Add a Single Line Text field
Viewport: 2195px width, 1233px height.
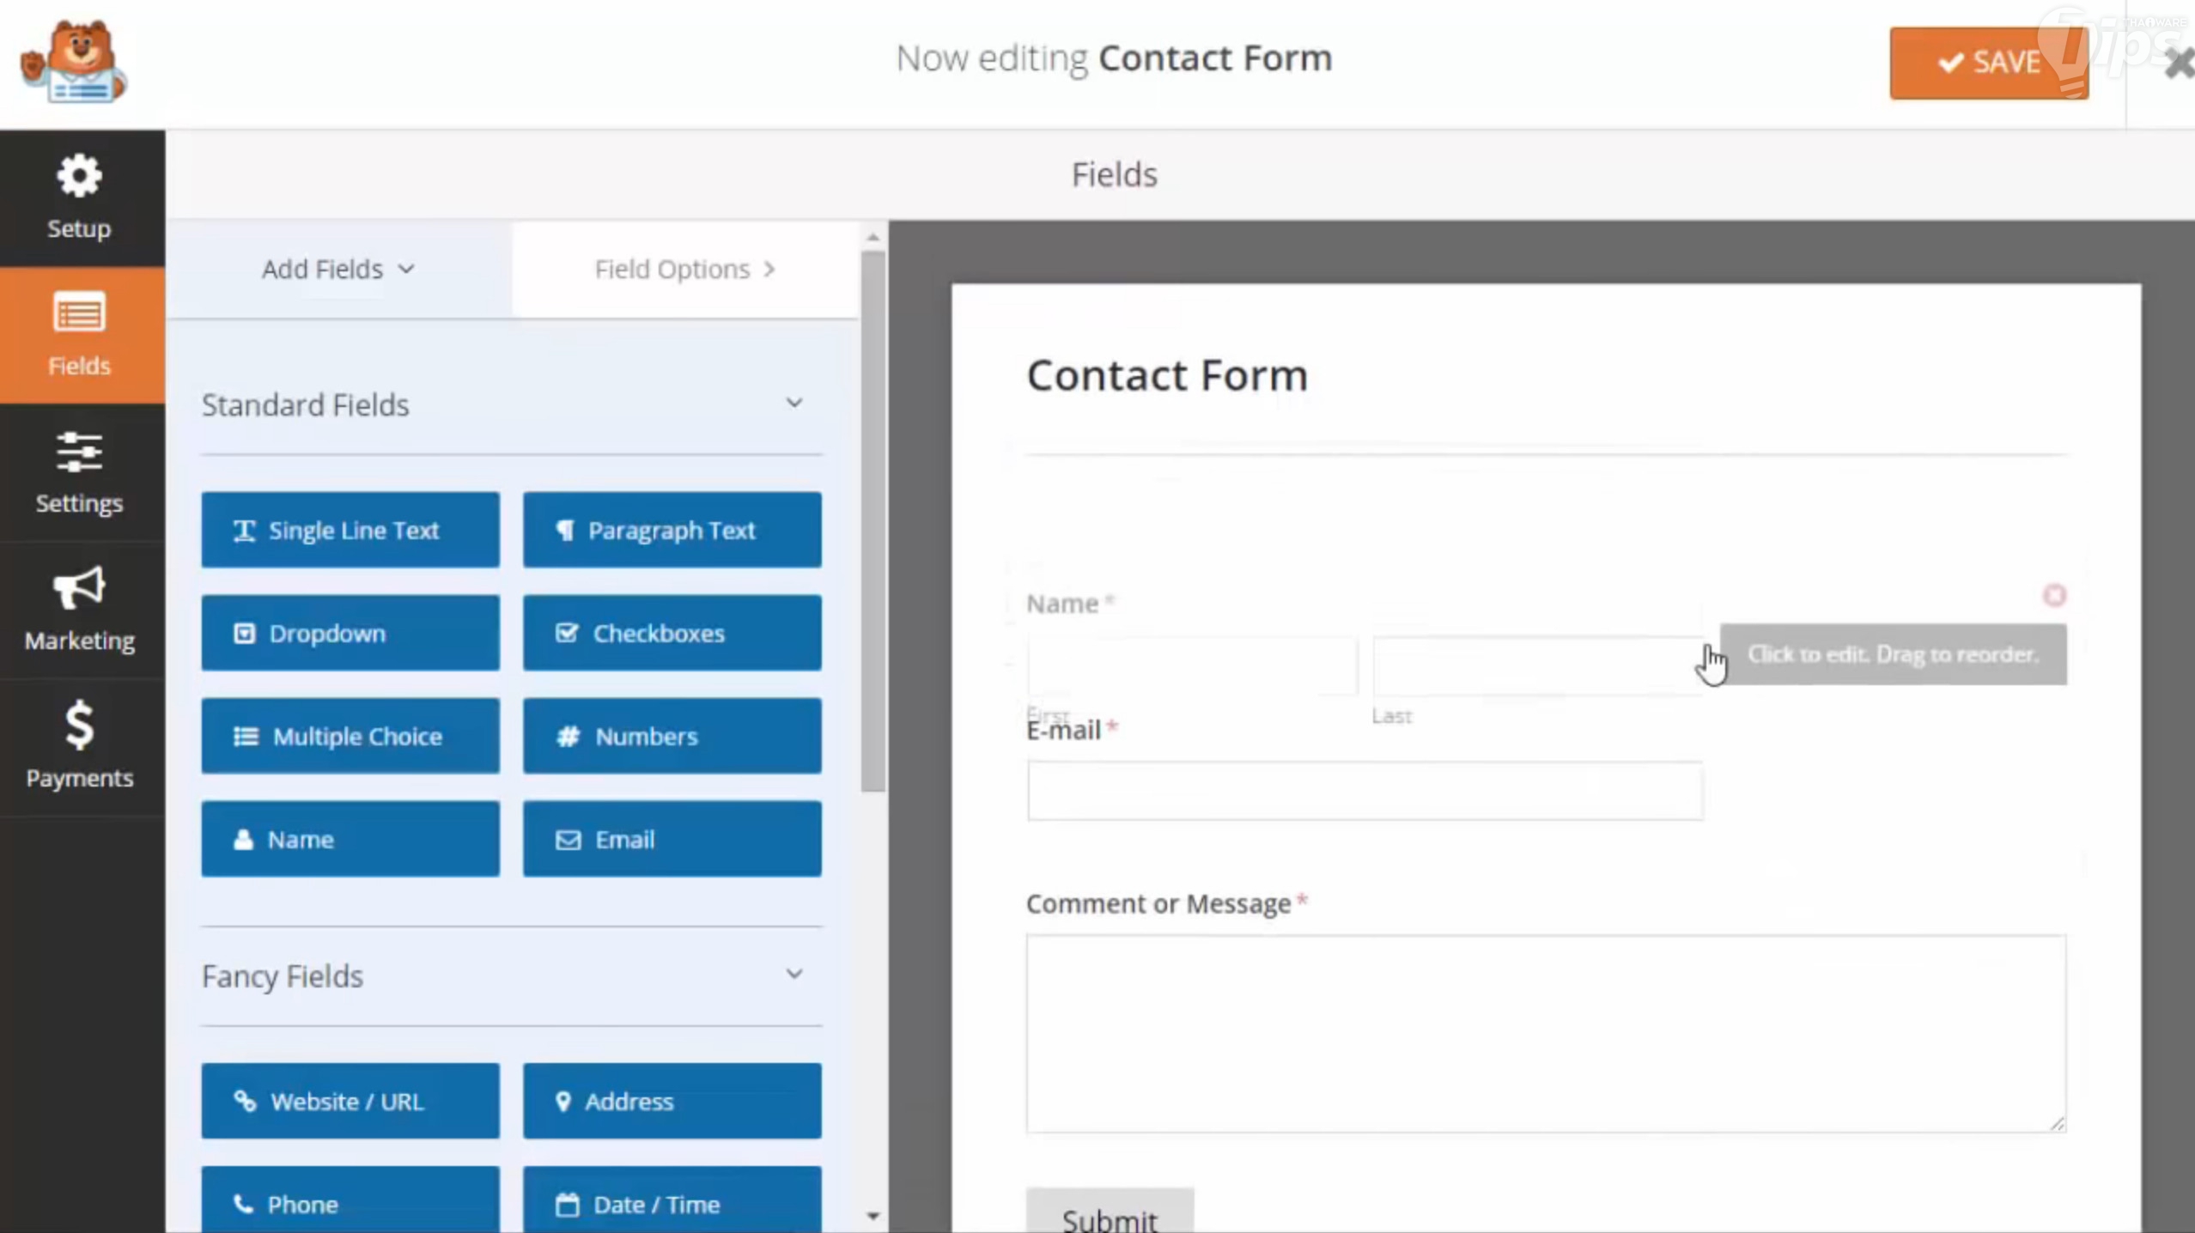point(350,530)
